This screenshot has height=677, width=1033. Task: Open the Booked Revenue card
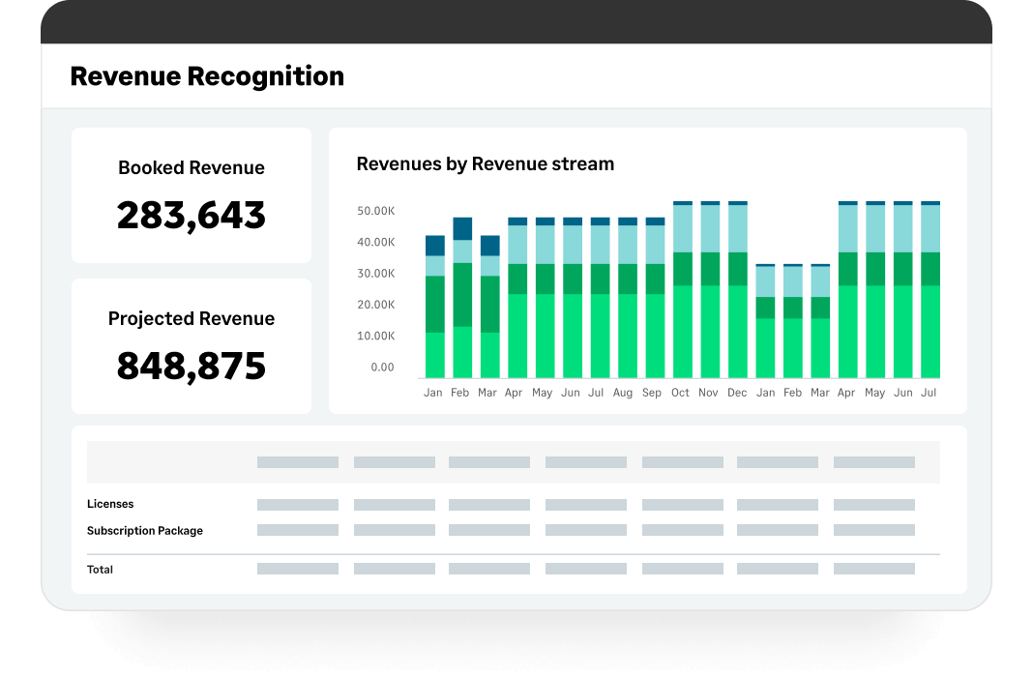191,194
